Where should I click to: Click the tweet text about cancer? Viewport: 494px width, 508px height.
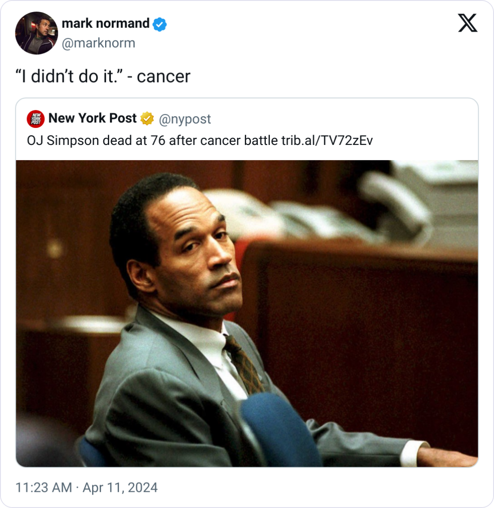click(101, 76)
